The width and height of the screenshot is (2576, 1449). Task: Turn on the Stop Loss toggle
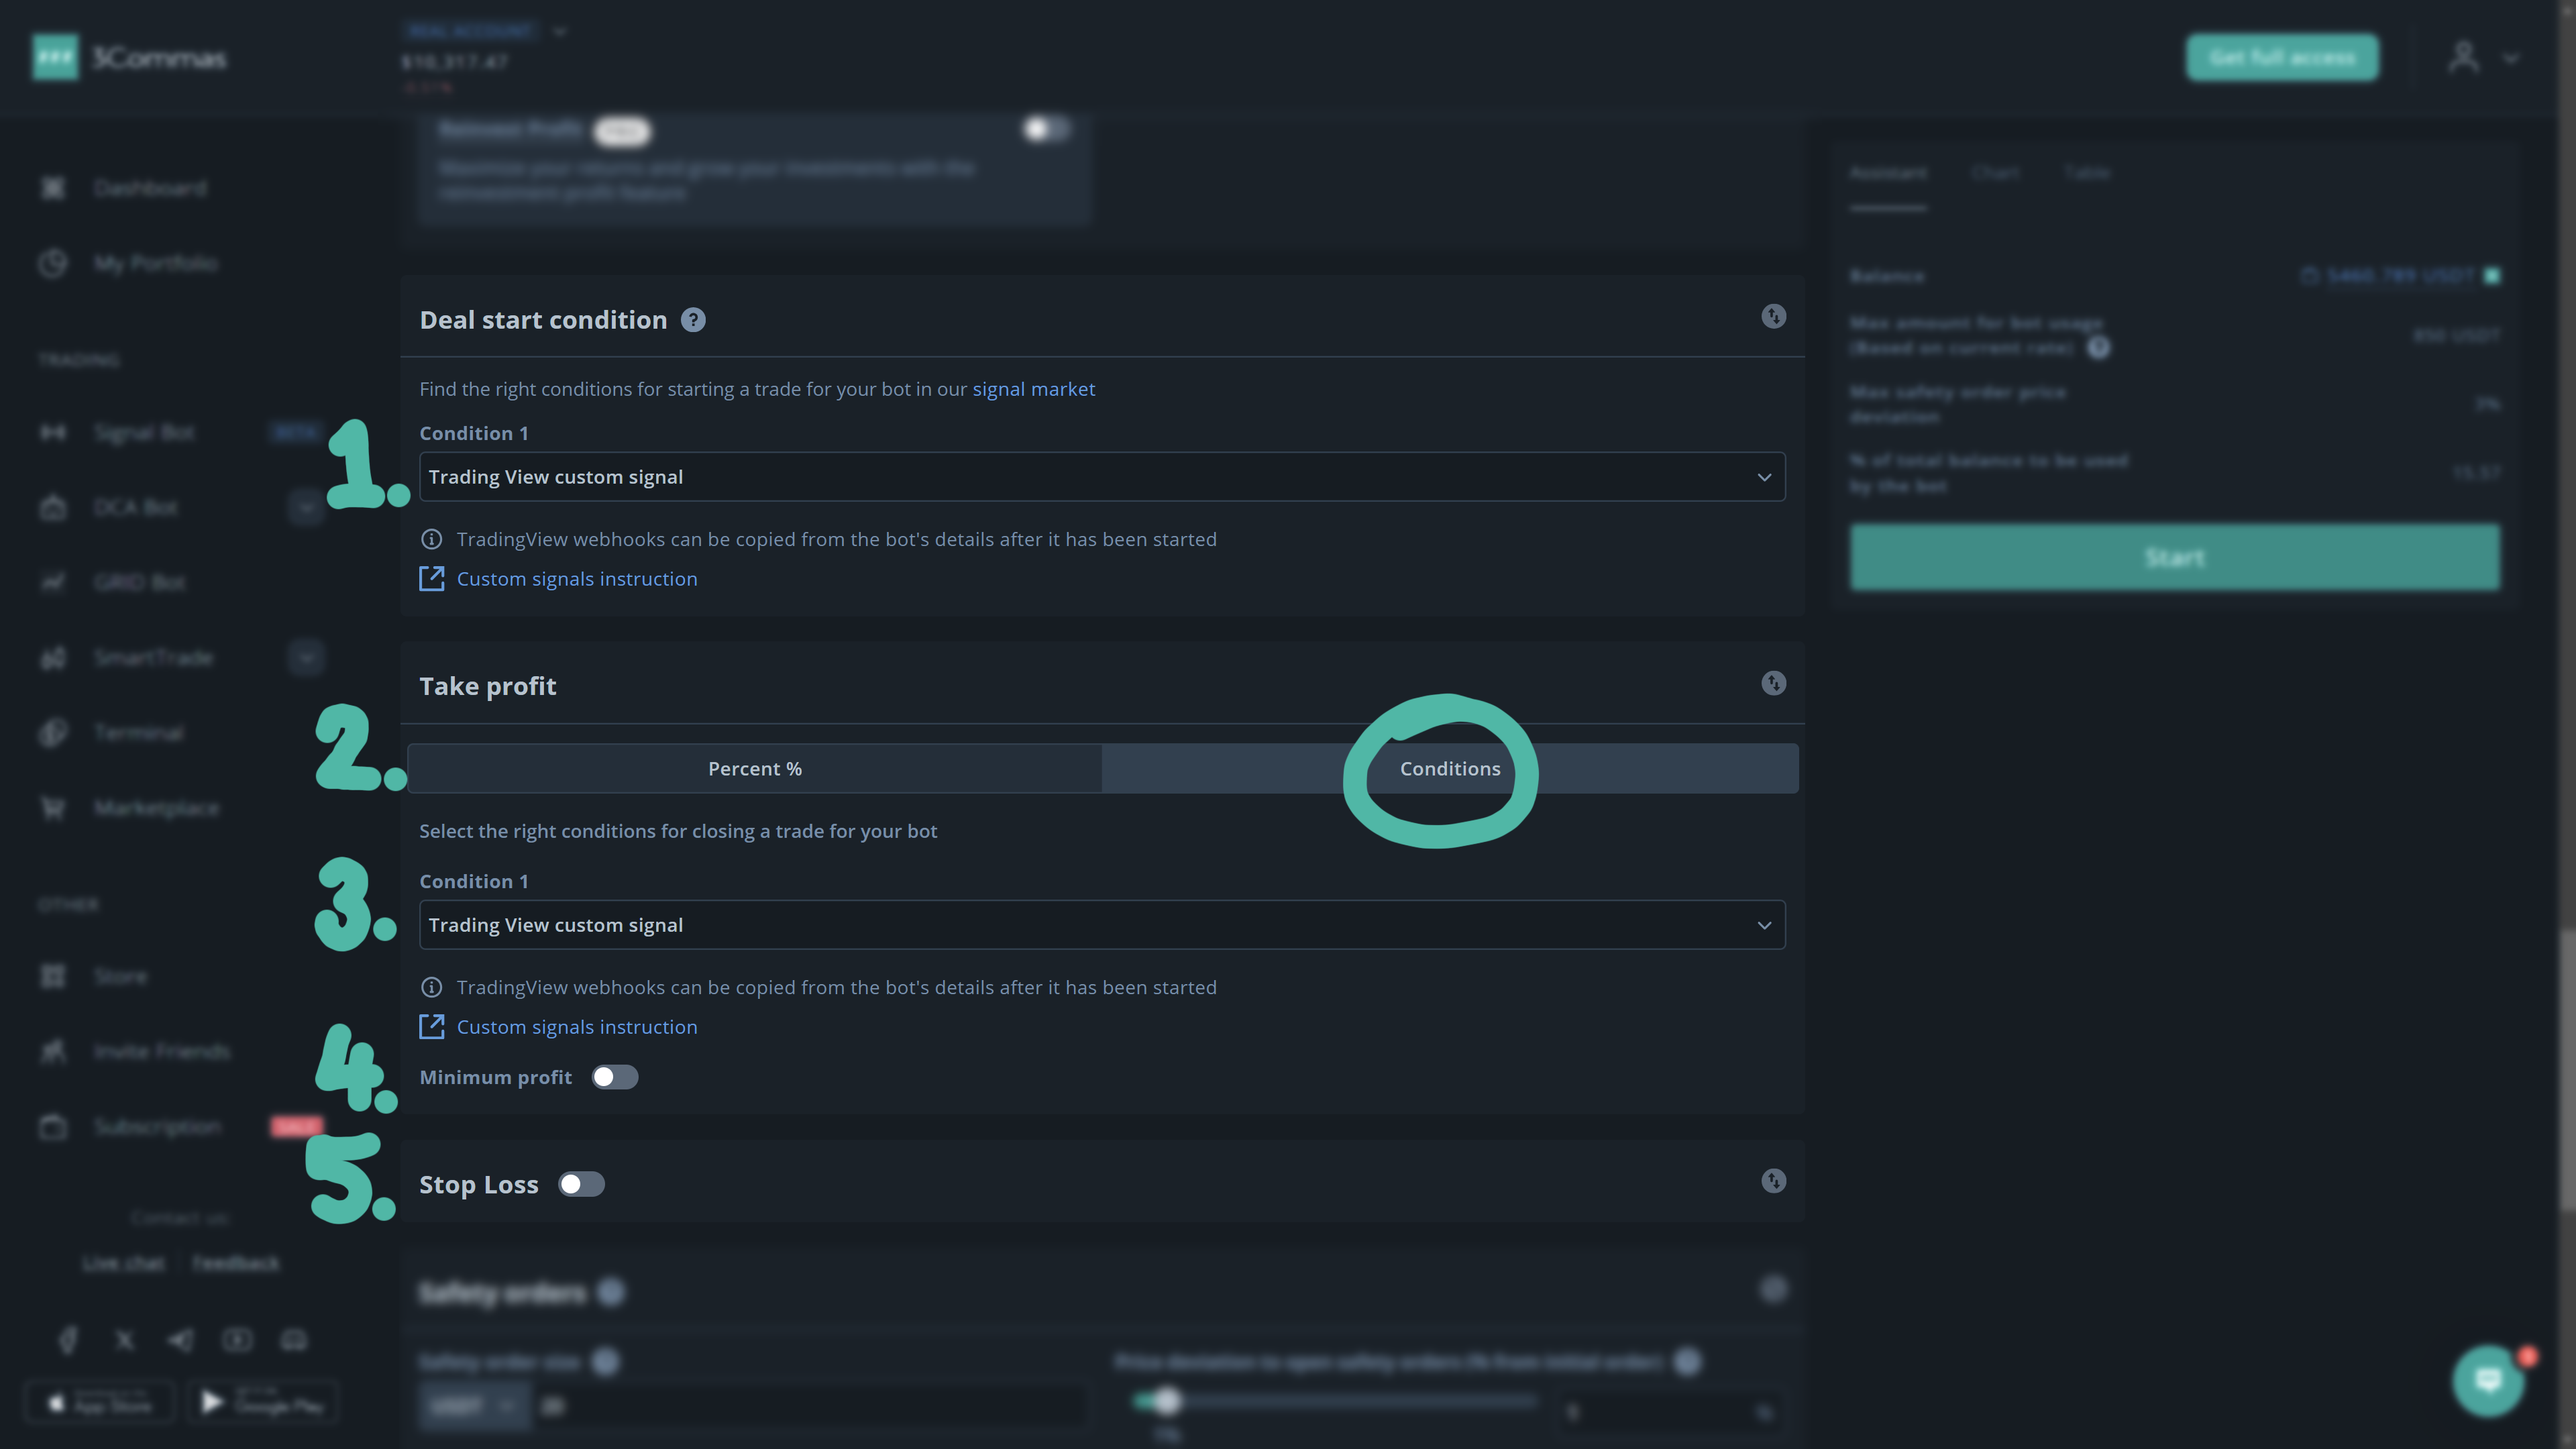[x=581, y=1183]
